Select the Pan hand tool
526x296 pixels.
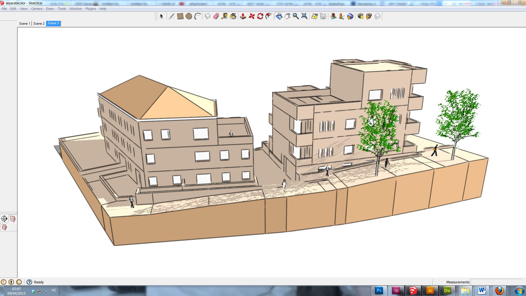coord(287,16)
